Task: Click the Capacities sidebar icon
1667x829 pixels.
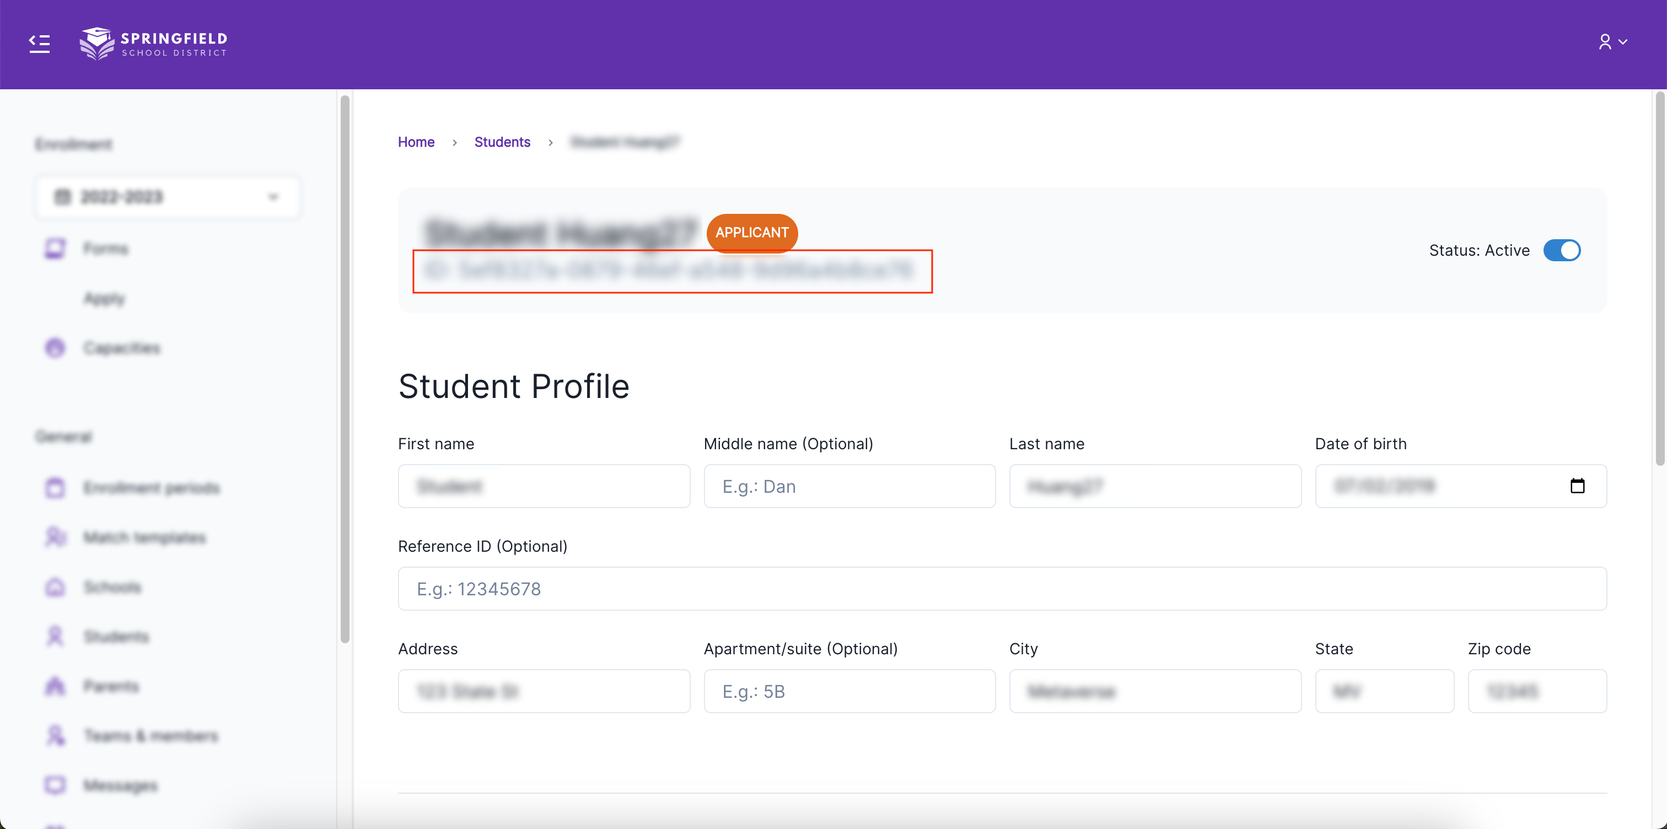Action: coord(55,347)
